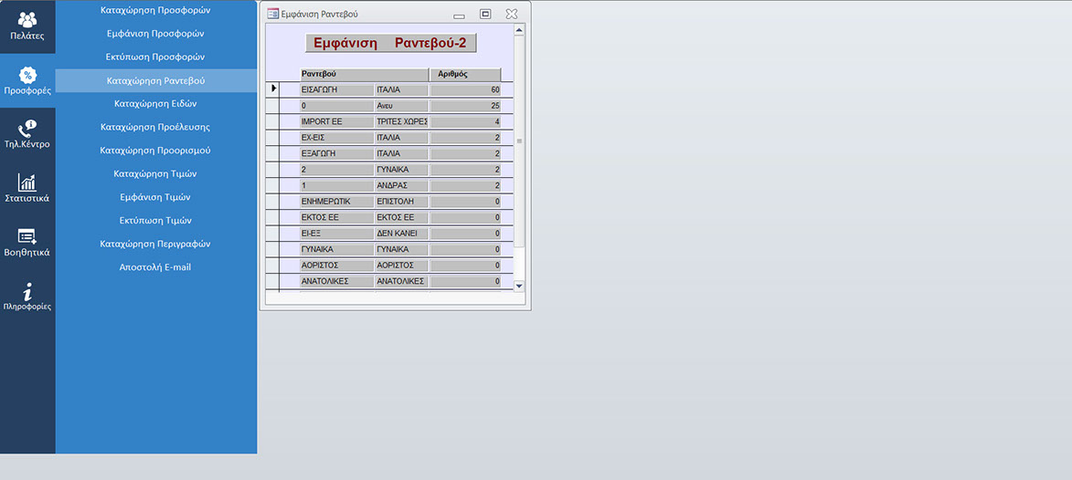The height and width of the screenshot is (480, 1072).
Task: Open Εμφάνιση Προσφορών from the menu
Action: point(155,33)
